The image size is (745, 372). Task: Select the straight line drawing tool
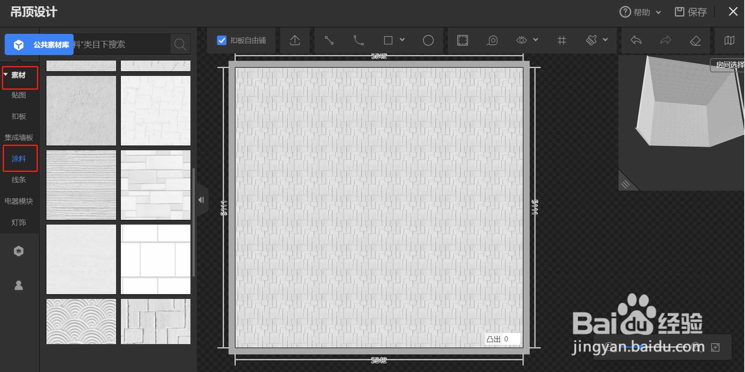pyautogui.click(x=329, y=41)
